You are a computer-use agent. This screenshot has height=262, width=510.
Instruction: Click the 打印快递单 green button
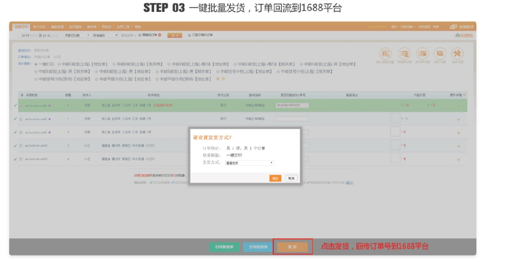point(224,246)
